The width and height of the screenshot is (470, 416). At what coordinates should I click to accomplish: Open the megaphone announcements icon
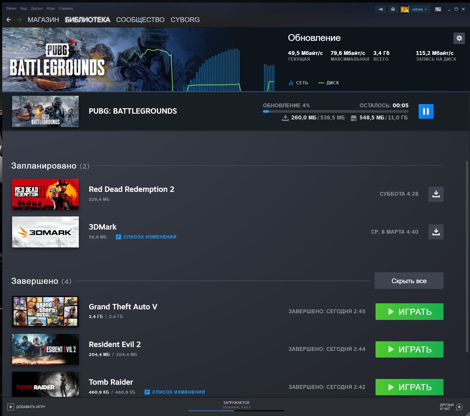pos(381,9)
